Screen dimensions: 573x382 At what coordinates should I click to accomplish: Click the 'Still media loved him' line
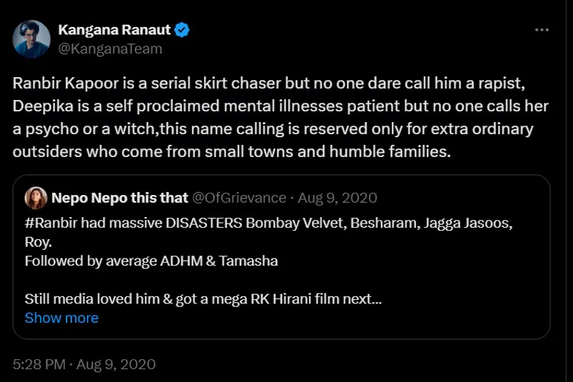click(x=203, y=299)
